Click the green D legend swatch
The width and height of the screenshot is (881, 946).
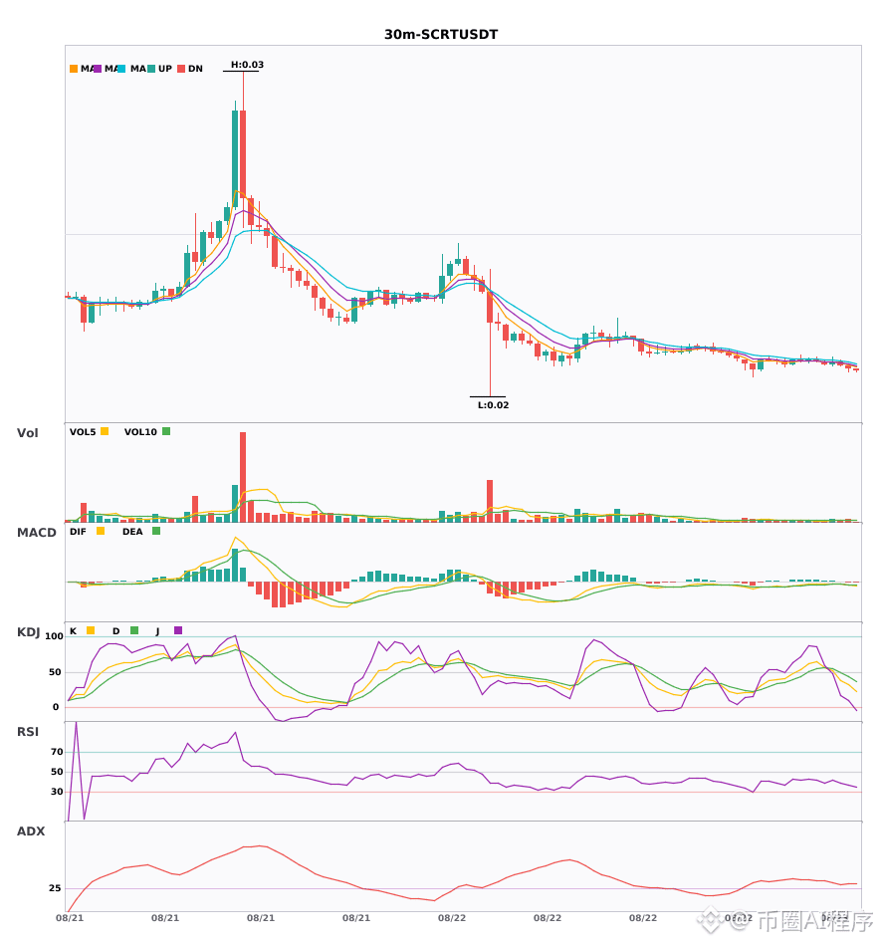pos(134,630)
